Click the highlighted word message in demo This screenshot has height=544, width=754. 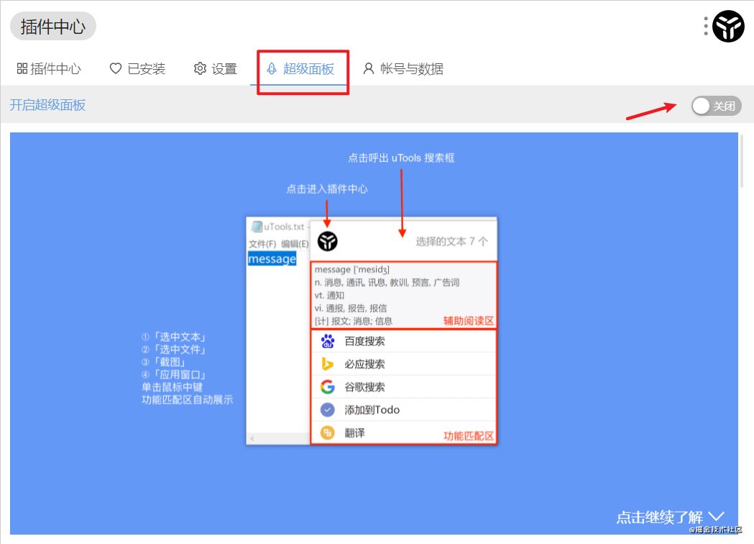click(x=272, y=259)
